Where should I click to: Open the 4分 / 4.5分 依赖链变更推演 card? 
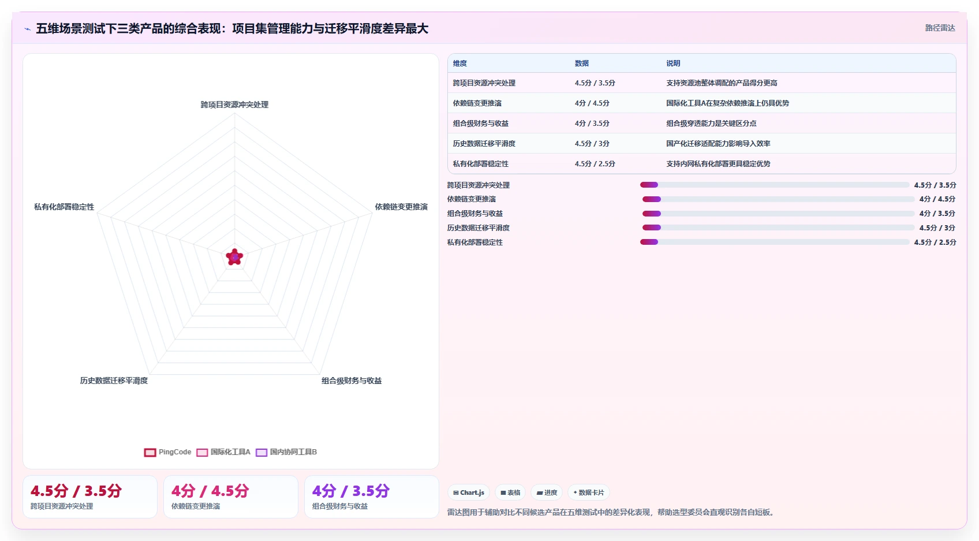(x=231, y=497)
